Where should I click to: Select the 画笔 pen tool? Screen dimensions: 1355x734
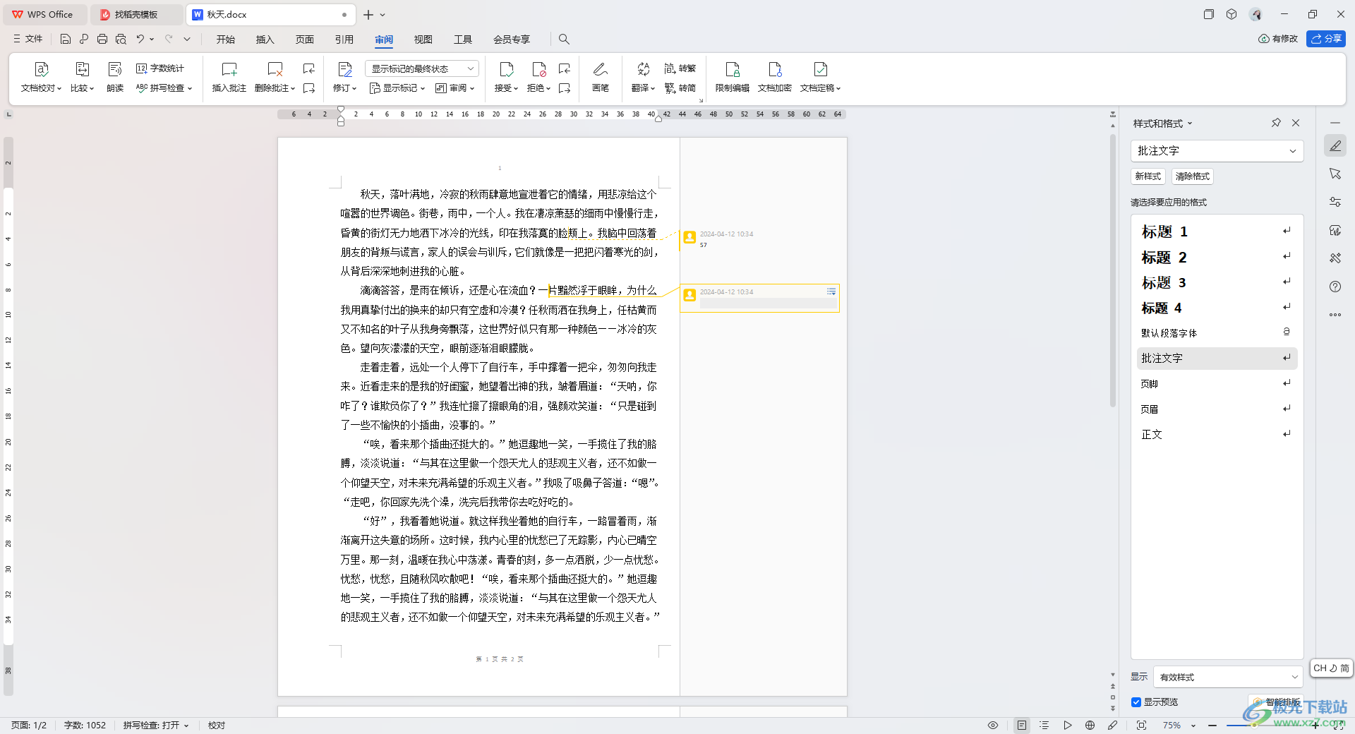point(601,77)
